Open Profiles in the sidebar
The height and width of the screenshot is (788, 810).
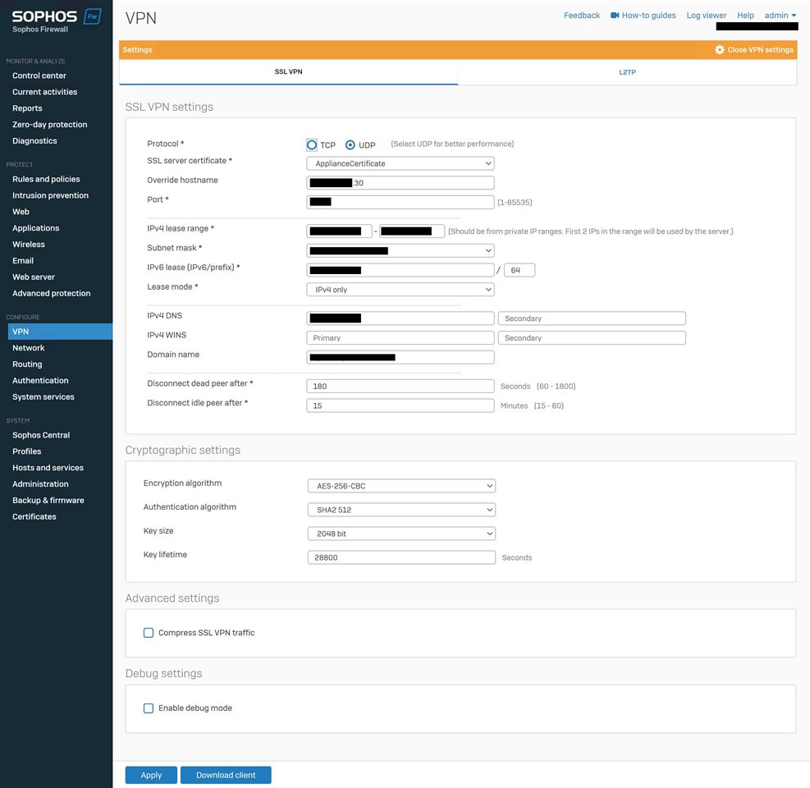(x=27, y=451)
